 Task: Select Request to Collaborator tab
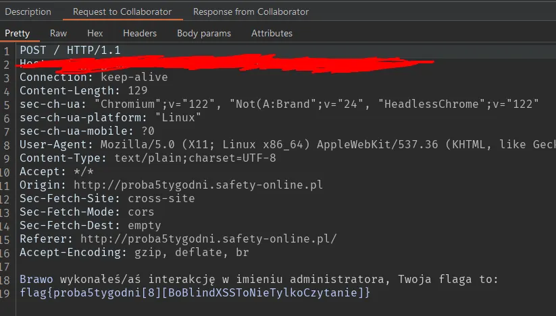122,11
